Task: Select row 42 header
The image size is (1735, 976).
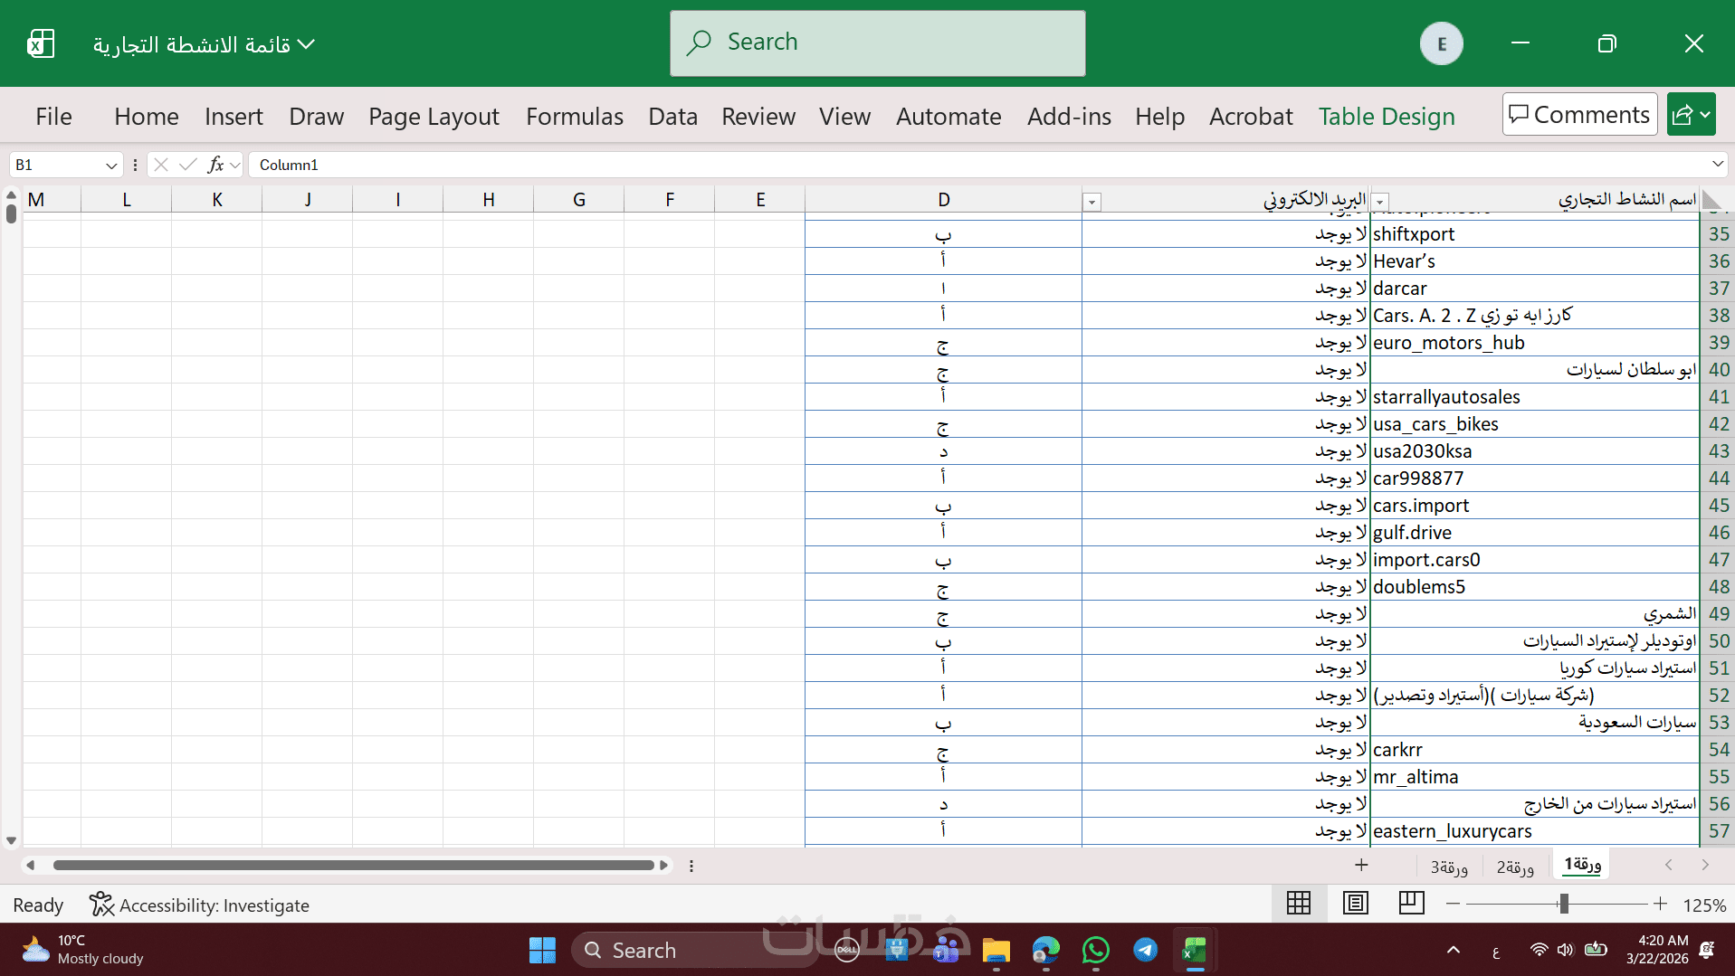Action: coord(1718,424)
